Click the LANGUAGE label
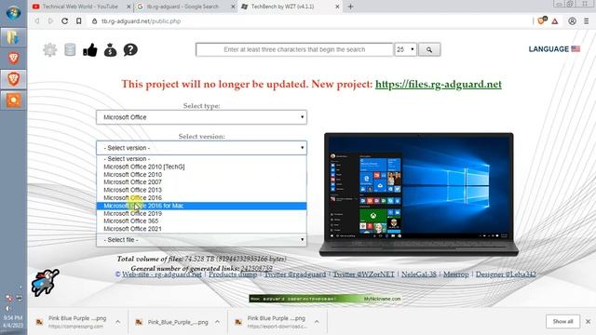Screen dimensions: 596x335 click(x=549, y=49)
